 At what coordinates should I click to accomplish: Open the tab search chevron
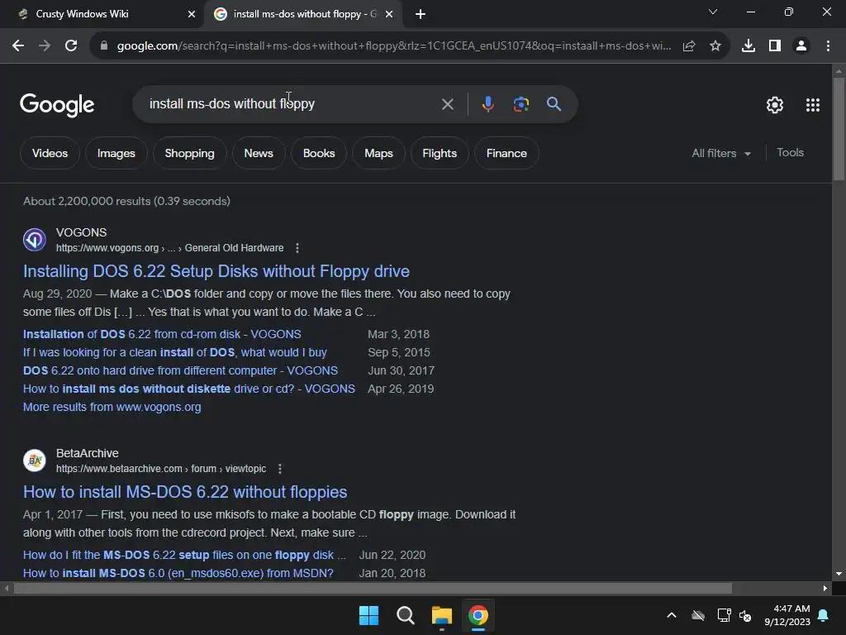point(713,12)
